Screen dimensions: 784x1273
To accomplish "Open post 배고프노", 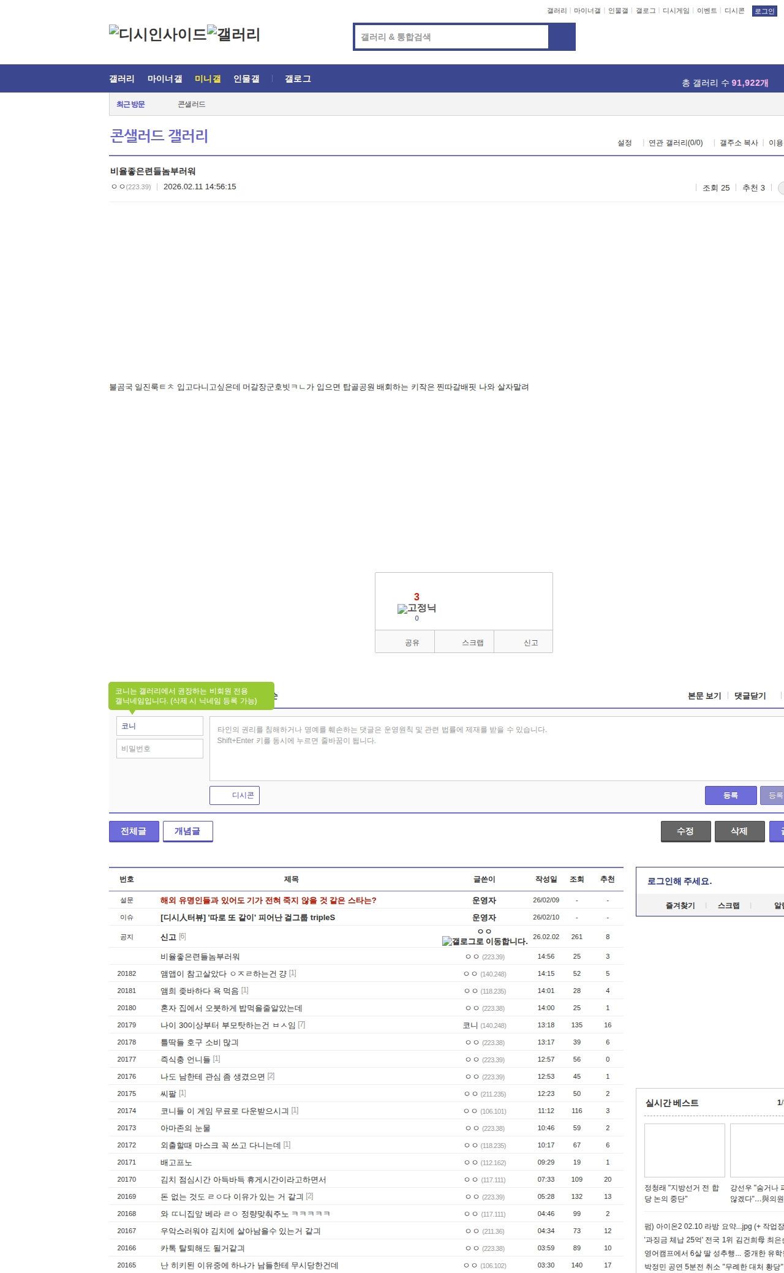I will click(x=176, y=1163).
